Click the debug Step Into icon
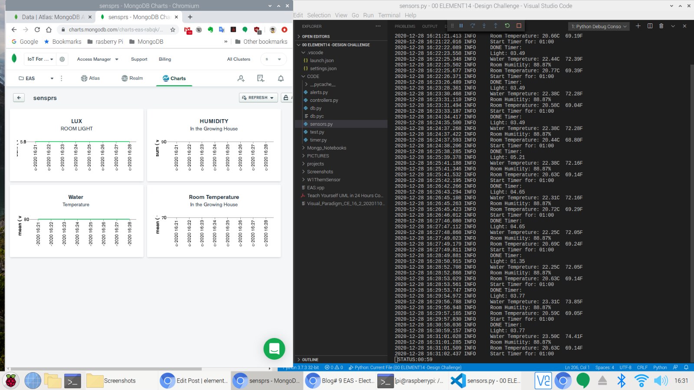The height and width of the screenshot is (390, 694). point(484,26)
